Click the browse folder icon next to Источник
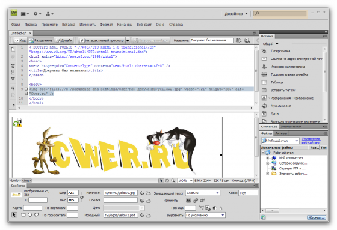 148,193
